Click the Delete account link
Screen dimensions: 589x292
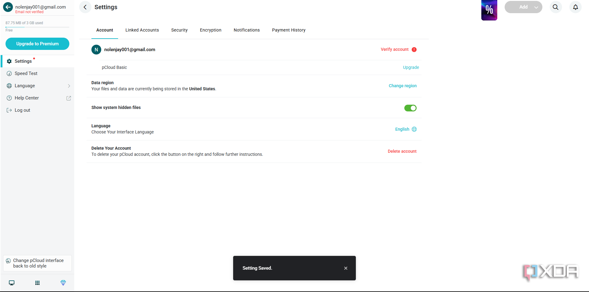402,151
